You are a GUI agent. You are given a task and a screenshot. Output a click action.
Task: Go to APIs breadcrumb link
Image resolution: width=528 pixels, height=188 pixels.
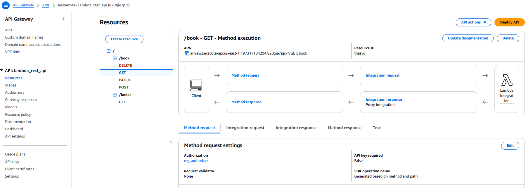[46, 5]
